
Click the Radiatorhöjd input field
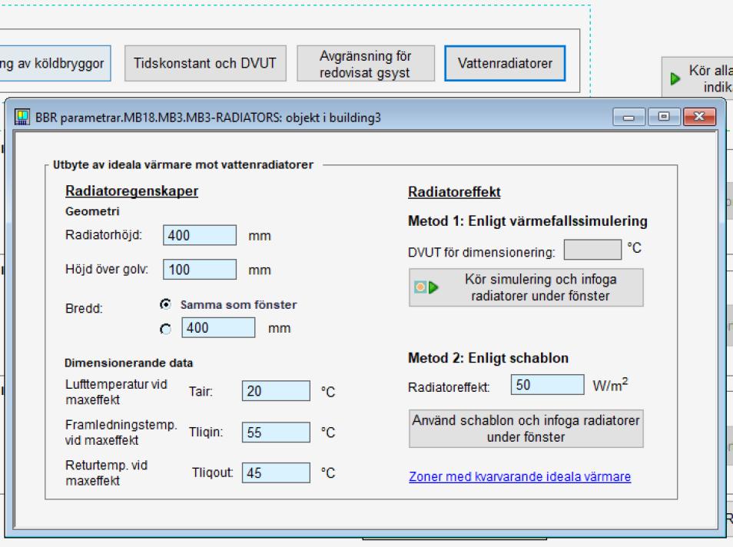200,235
